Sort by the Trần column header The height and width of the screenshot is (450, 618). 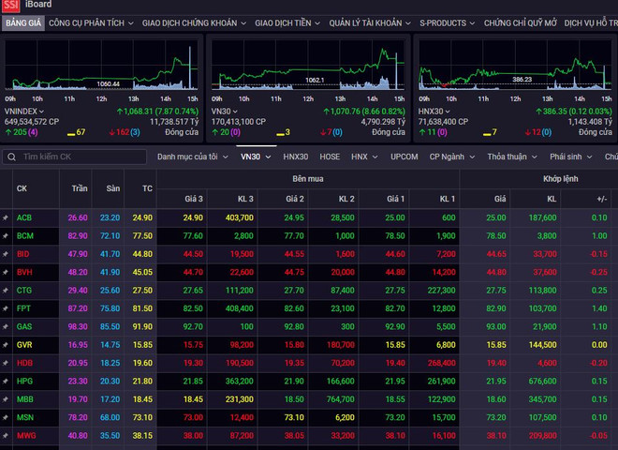point(80,188)
